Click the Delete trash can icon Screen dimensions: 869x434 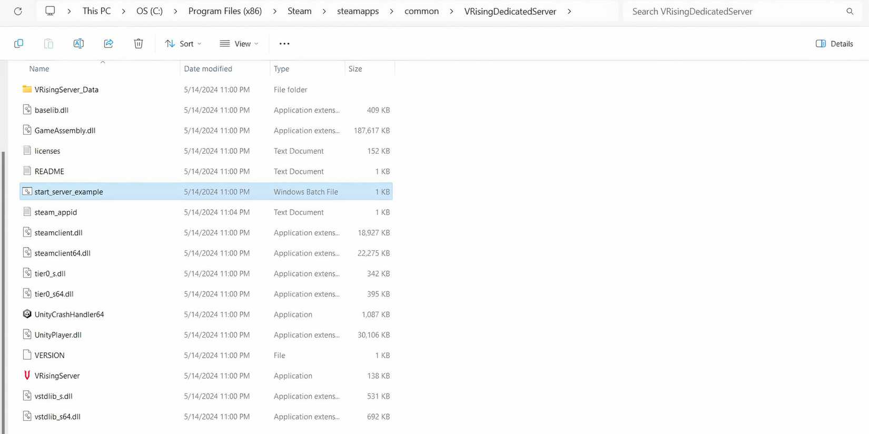139,44
